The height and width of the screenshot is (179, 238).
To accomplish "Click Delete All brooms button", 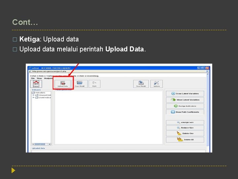I will 185,140.
